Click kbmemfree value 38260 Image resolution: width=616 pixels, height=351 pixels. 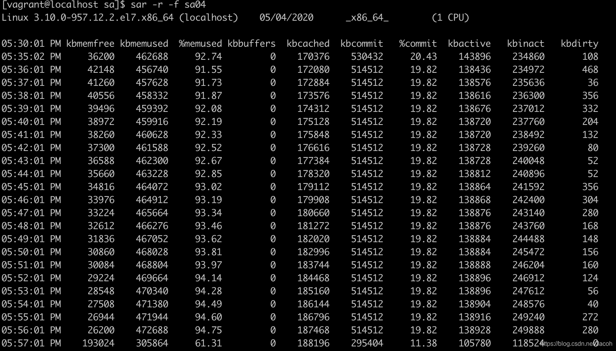point(101,135)
